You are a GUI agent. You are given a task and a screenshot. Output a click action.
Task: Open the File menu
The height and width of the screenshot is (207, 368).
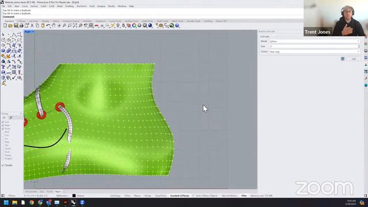3,6
